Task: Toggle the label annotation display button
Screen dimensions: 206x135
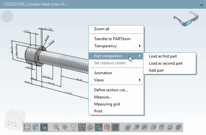Action: (x=82, y=127)
